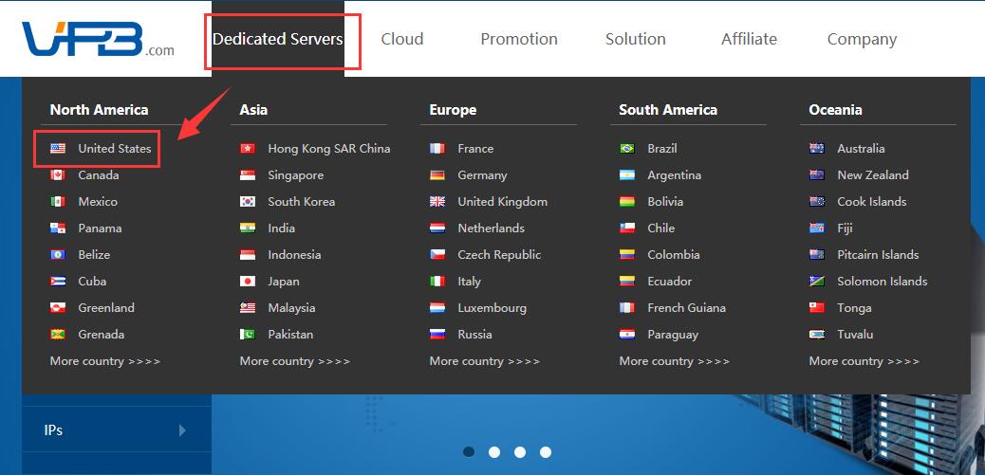Click the Panama flag icon
The width and height of the screenshot is (985, 475).
[x=58, y=228]
